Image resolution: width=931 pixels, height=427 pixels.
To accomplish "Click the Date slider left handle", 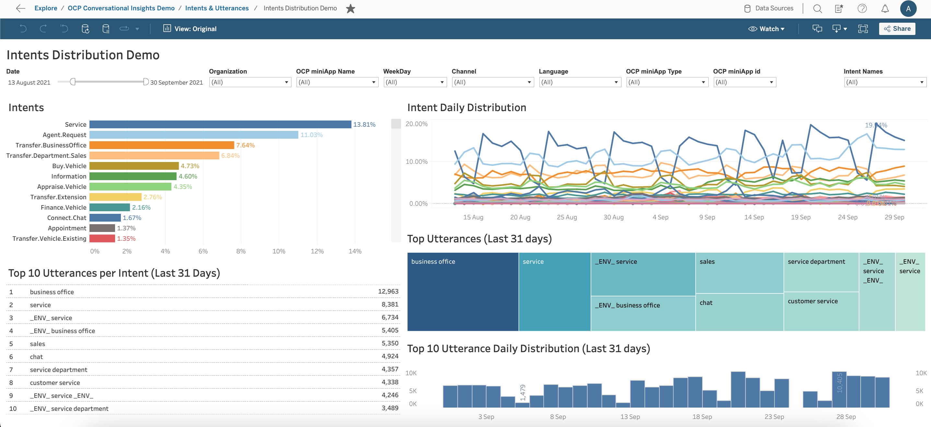I will pos(73,82).
